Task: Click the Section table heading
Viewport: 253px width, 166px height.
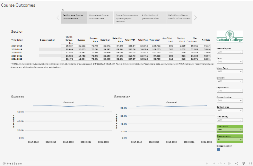Action: click(x=17, y=32)
